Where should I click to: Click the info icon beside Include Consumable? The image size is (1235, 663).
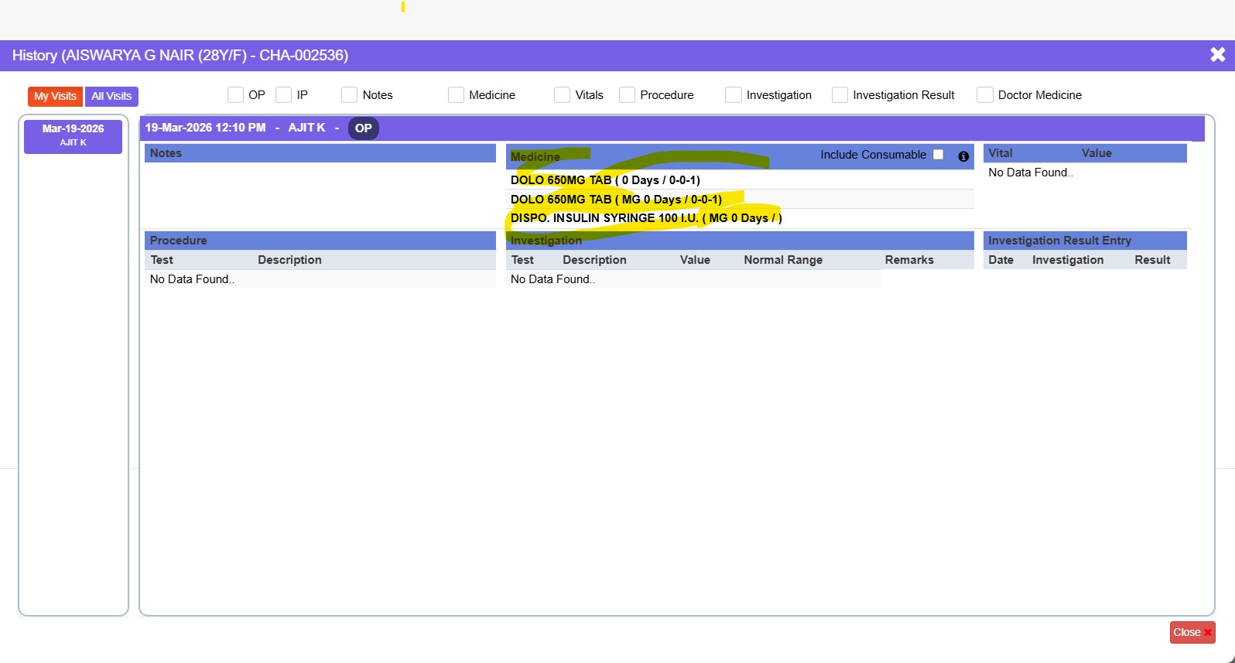point(963,156)
